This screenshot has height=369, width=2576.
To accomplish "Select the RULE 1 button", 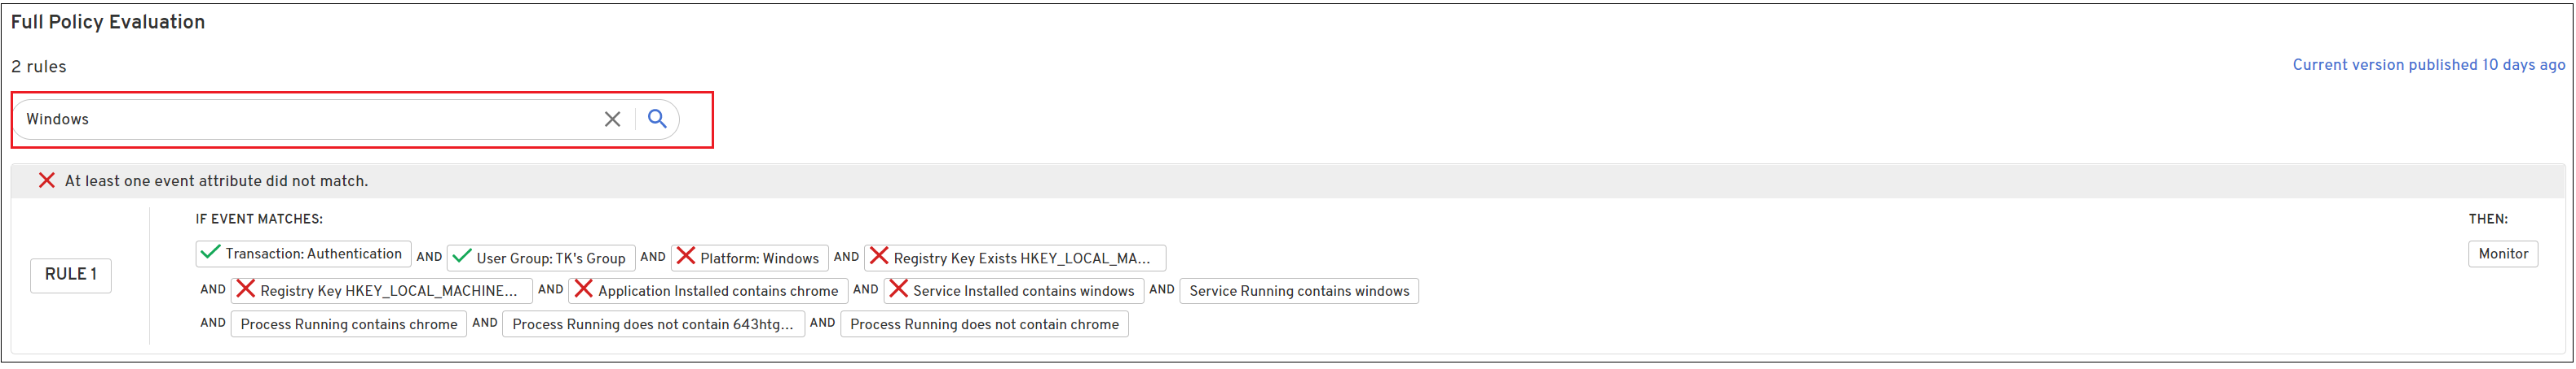I will [71, 274].
